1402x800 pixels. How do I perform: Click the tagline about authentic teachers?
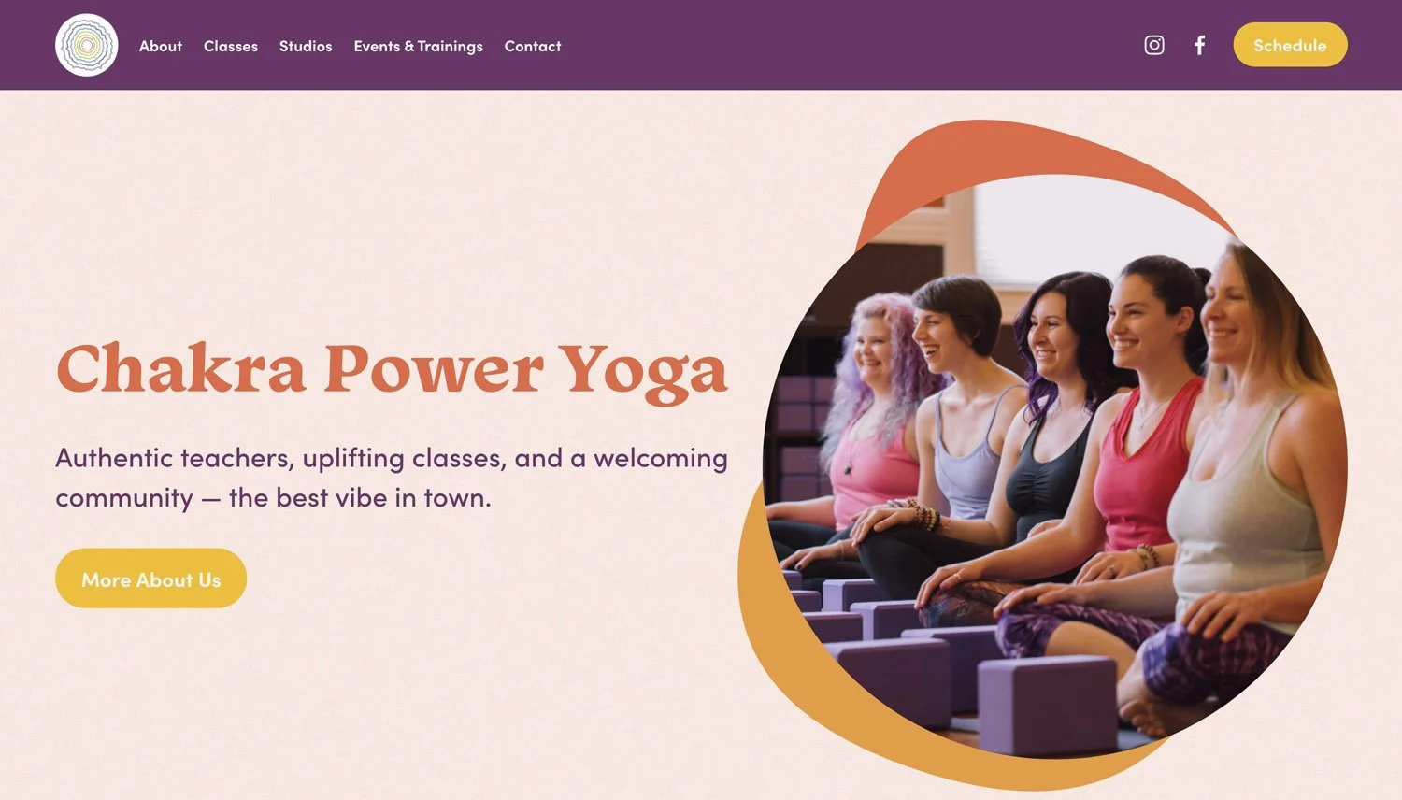point(392,478)
